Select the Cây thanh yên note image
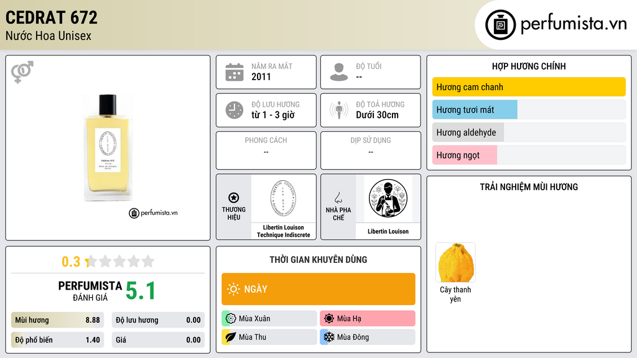The width and height of the screenshot is (637, 358). pyautogui.click(x=455, y=263)
